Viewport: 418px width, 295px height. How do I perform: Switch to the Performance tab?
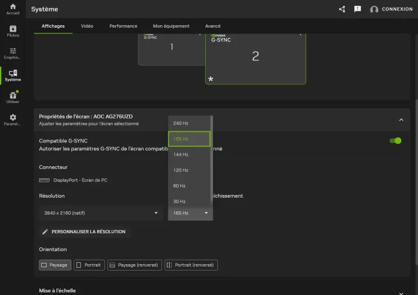pos(123,26)
